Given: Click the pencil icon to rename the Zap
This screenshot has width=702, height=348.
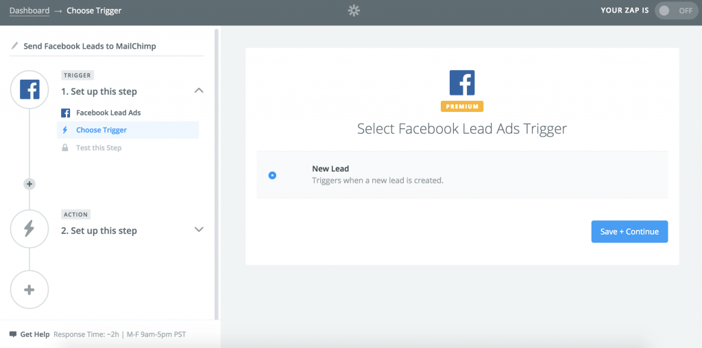Looking at the screenshot, I should (x=15, y=46).
